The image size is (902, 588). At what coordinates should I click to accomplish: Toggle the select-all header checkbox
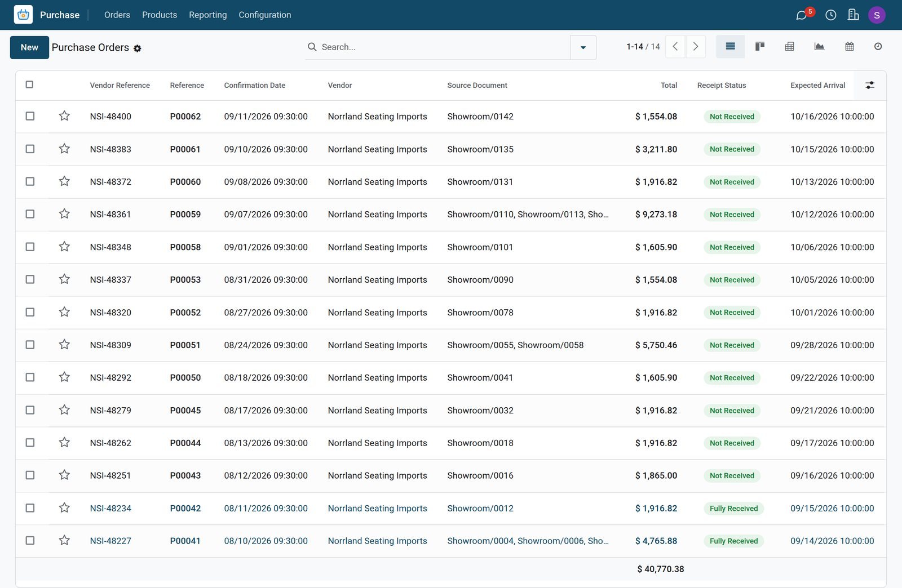point(29,84)
